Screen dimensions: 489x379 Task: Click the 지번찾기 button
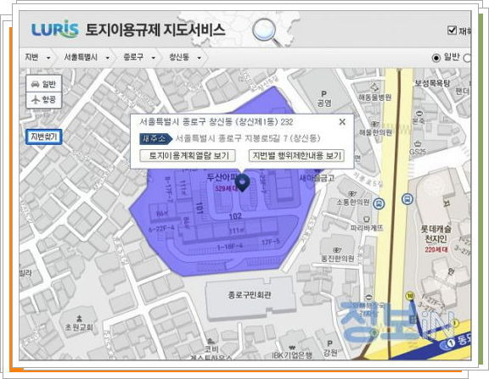[44, 137]
